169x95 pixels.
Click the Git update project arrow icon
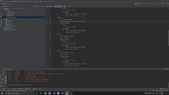[x=156, y=4]
